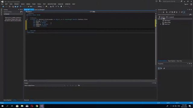
Task: Select App.config in Solution Explorer
Action: pos(167,22)
